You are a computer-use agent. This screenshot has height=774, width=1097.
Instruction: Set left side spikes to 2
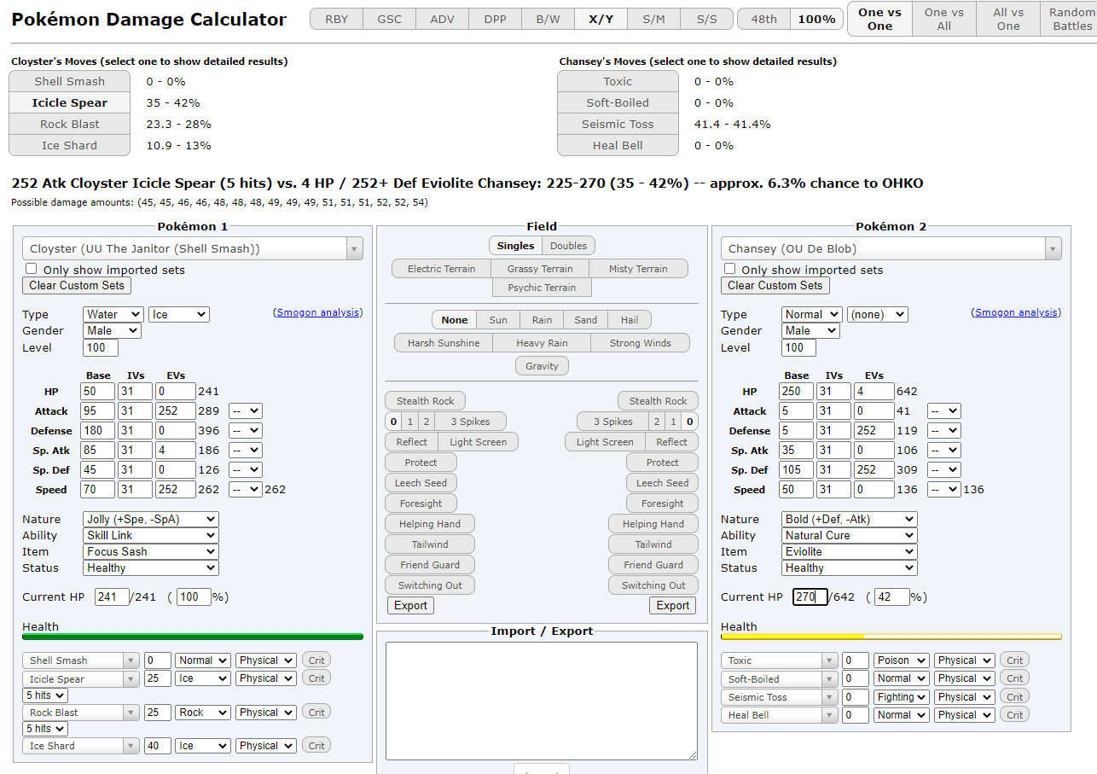click(x=427, y=422)
